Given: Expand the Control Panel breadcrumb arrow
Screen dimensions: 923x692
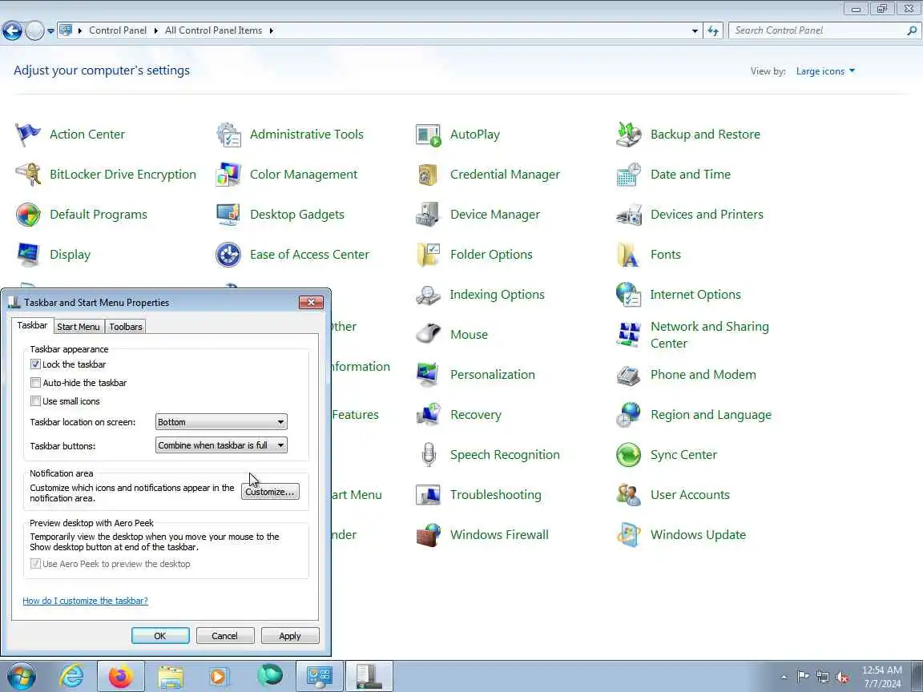Looking at the screenshot, I should click(156, 30).
